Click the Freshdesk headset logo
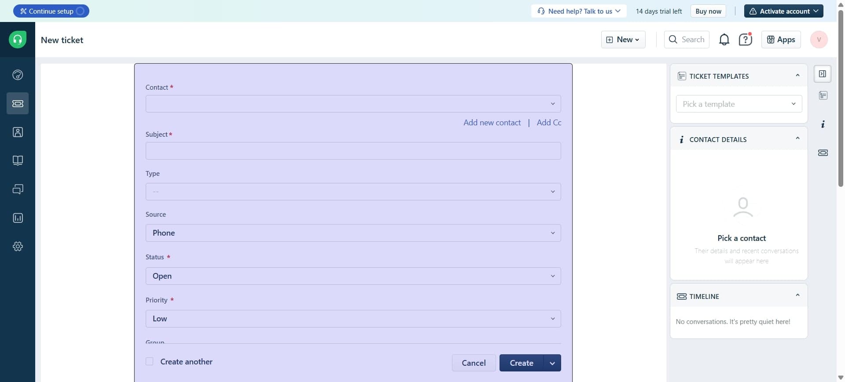 [18, 40]
